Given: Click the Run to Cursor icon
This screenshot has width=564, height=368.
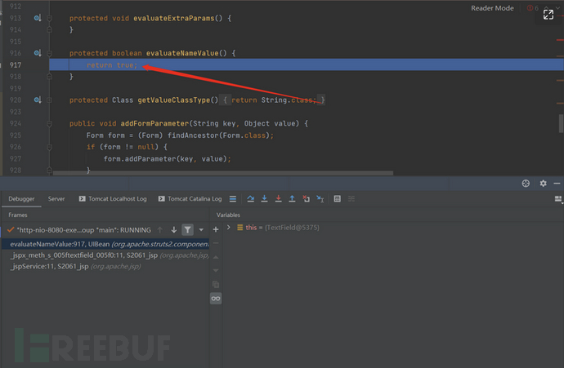Looking at the screenshot, I should (x=320, y=198).
